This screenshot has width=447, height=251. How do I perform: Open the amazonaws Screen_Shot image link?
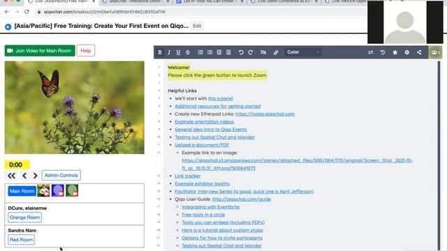(x=297, y=165)
